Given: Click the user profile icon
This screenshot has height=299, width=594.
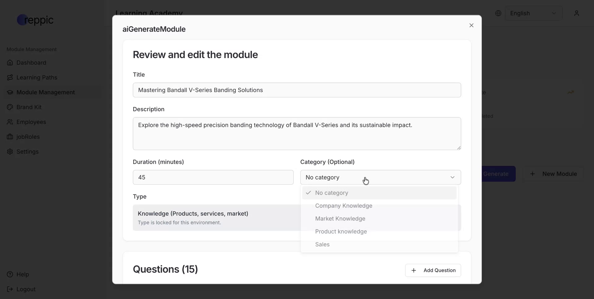Looking at the screenshot, I should (576, 13).
